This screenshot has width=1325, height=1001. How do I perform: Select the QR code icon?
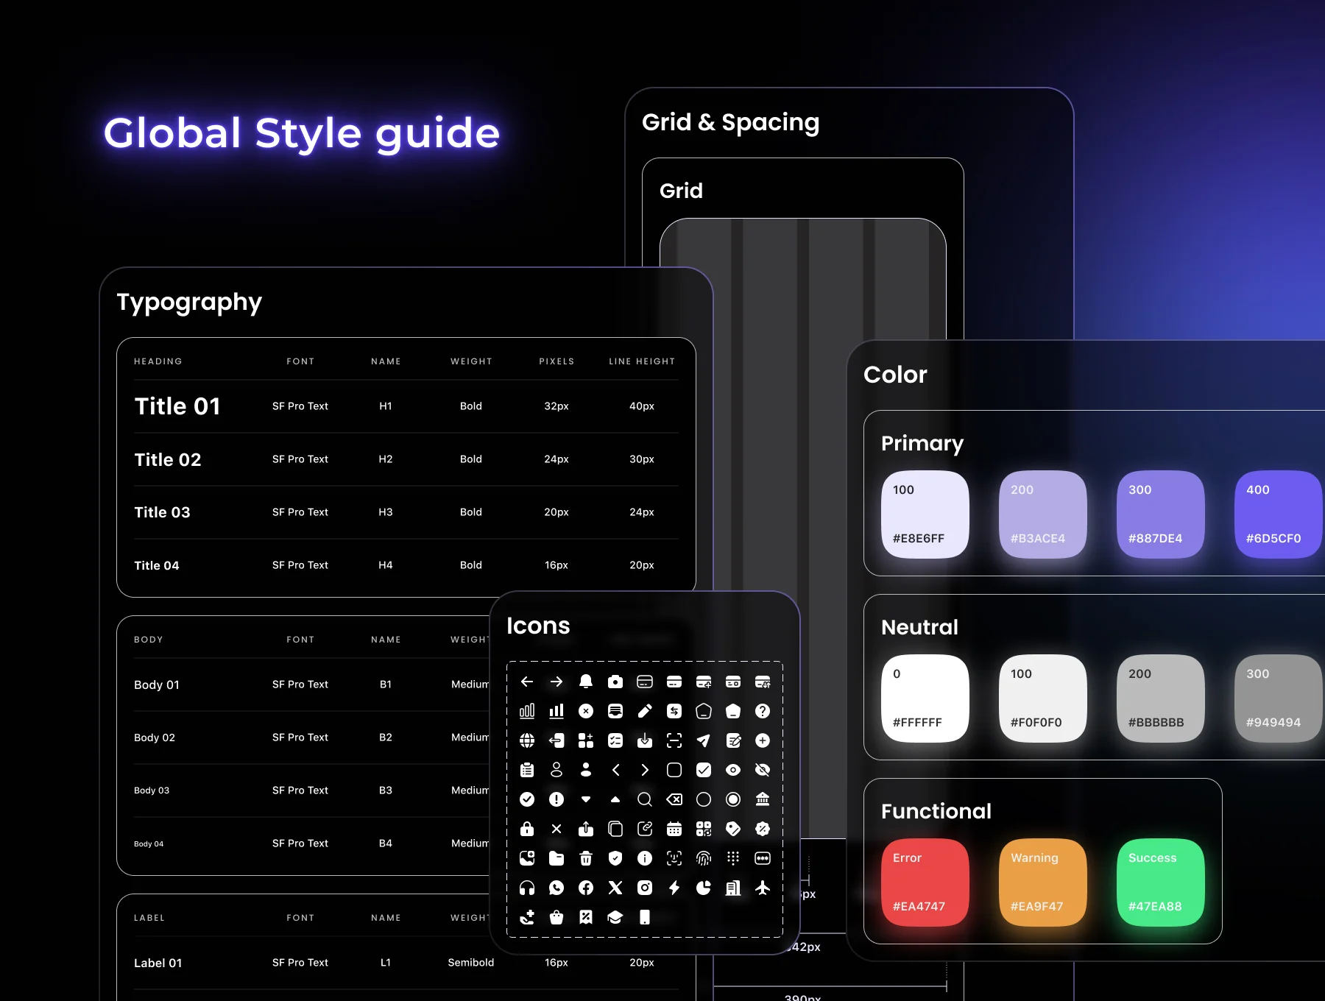[x=704, y=829]
